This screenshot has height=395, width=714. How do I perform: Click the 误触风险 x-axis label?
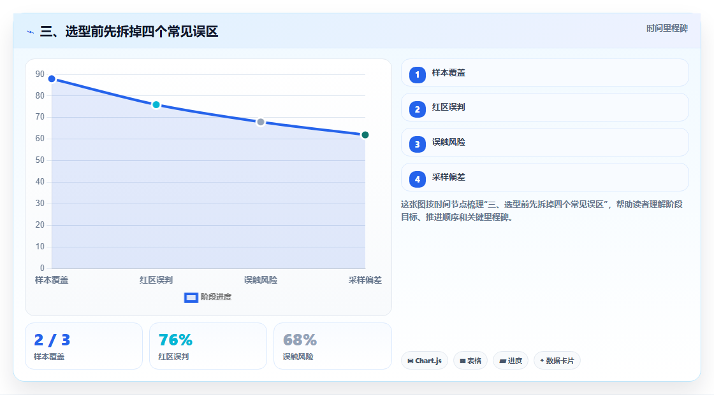(x=261, y=281)
